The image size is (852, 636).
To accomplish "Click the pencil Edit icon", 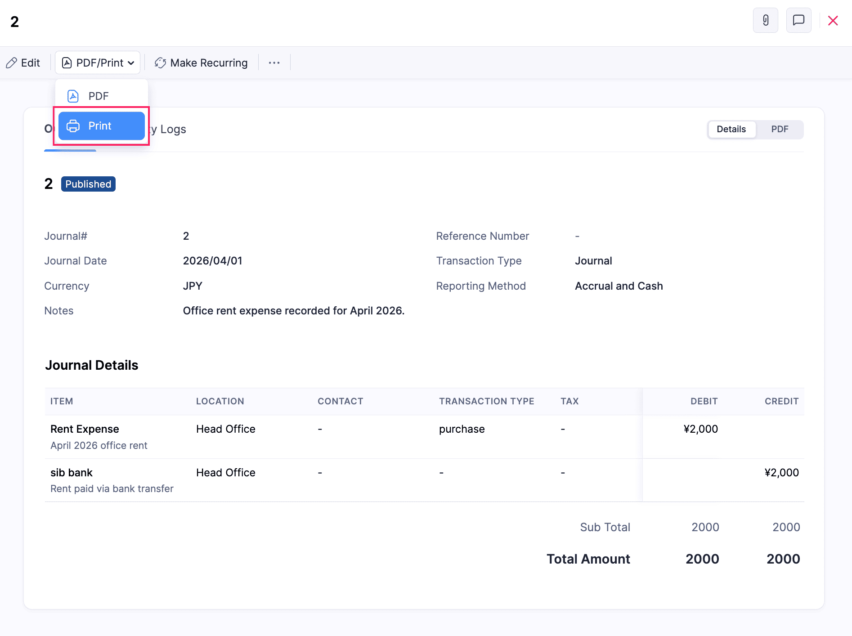I will pos(12,63).
